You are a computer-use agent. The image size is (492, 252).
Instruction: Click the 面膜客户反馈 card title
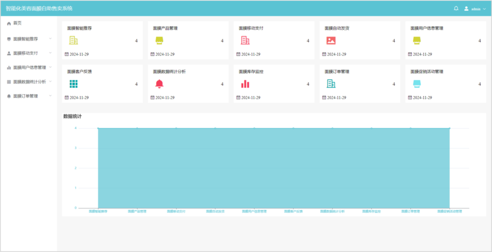tap(80, 72)
